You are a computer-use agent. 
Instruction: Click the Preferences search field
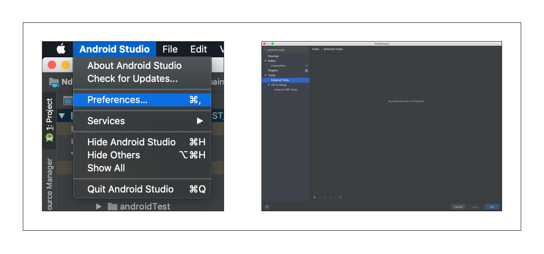(285, 50)
